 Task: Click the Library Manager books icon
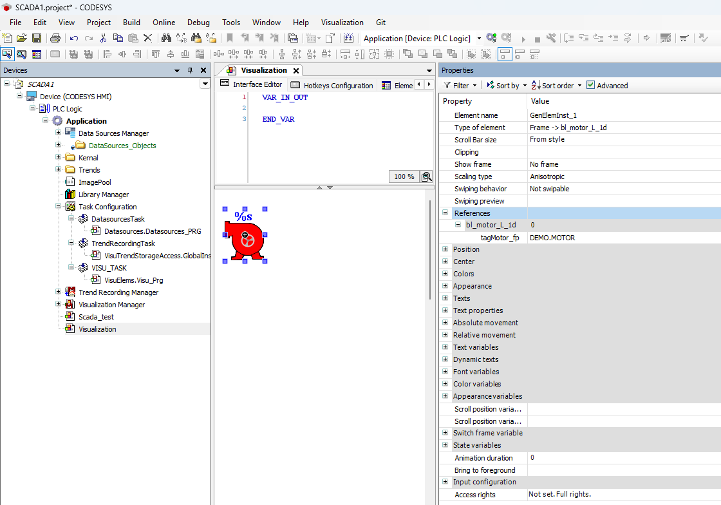[70, 195]
